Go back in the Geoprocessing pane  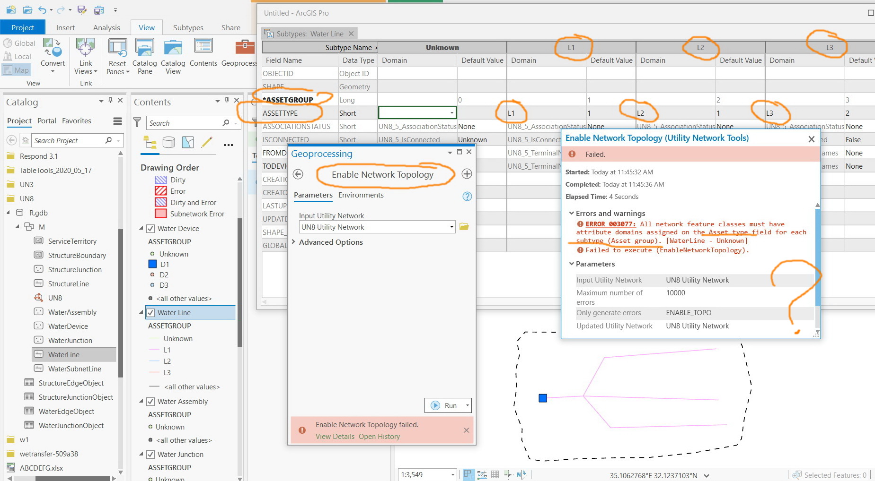tap(298, 174)
